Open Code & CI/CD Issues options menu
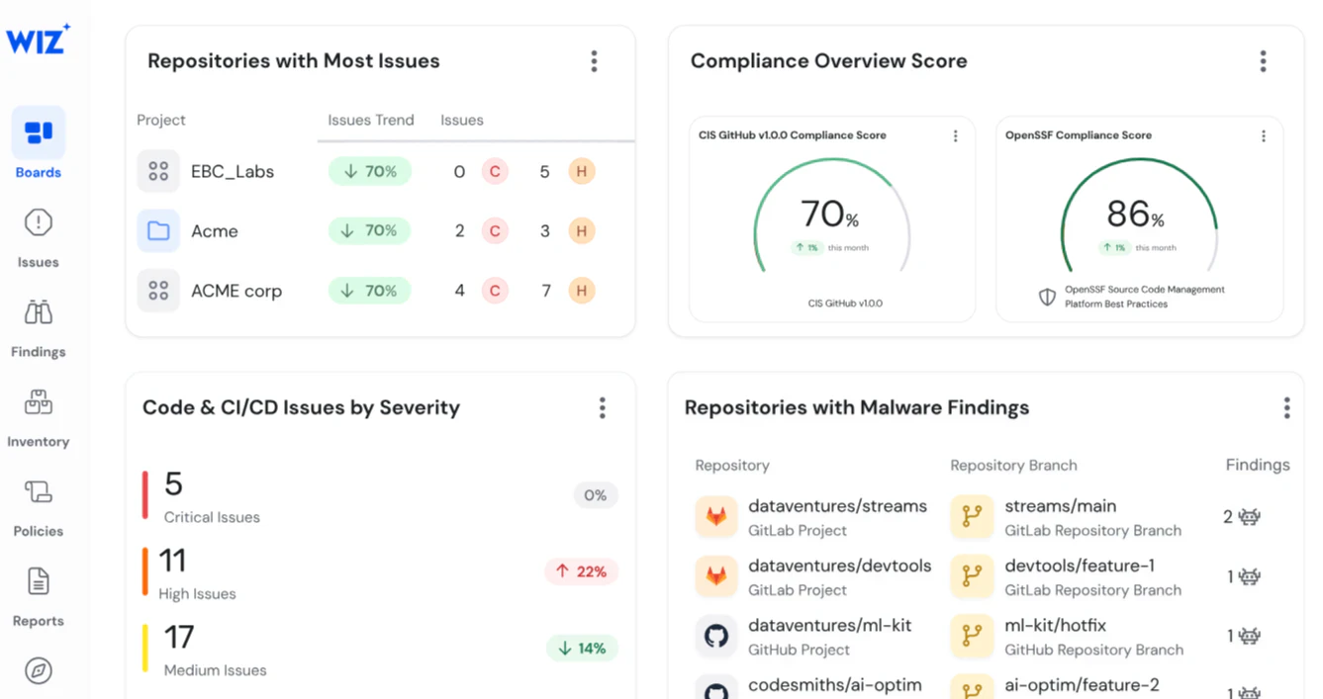The width and height of the screenshot is (1323, 699). click(602, 408)
